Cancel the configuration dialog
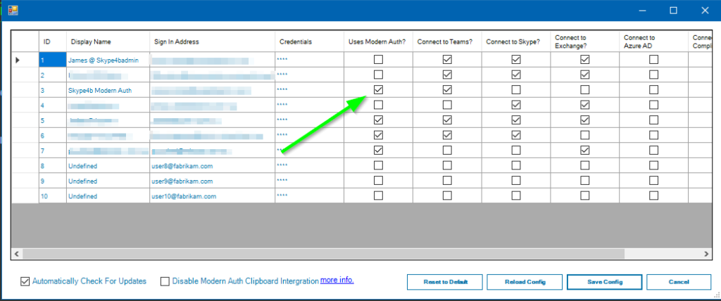The image size is (721, 301). coord(679,281)
